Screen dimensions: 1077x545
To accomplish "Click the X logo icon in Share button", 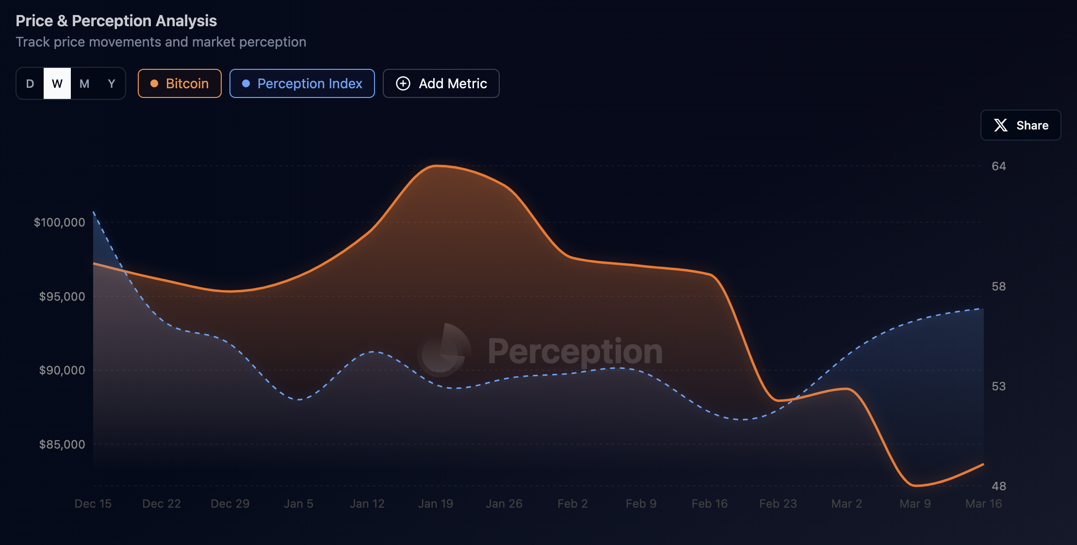I will pos(1000,125).
